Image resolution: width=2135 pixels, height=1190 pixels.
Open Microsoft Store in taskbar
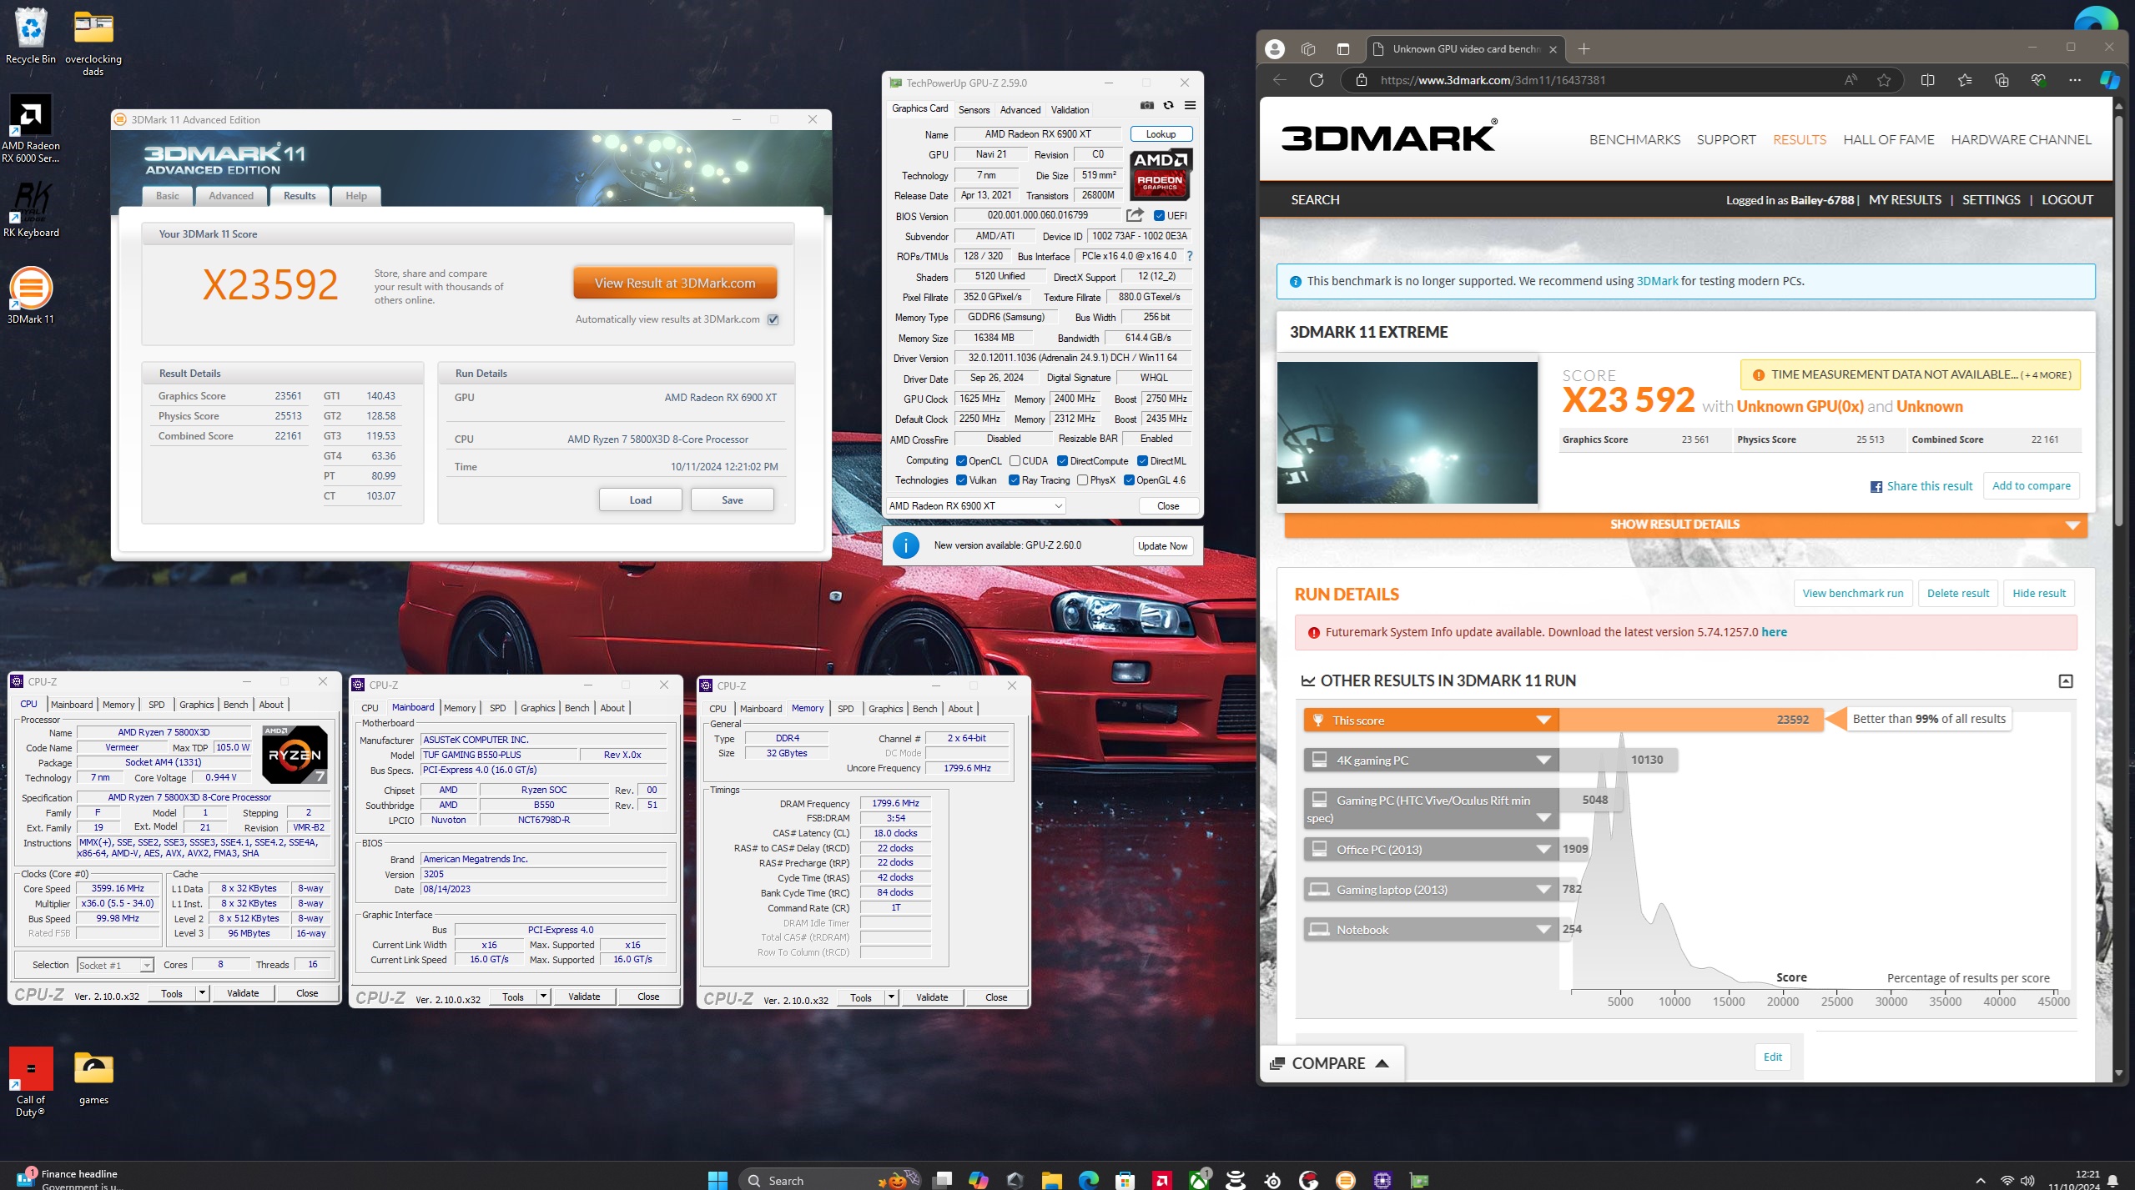pos(1125,1179)
